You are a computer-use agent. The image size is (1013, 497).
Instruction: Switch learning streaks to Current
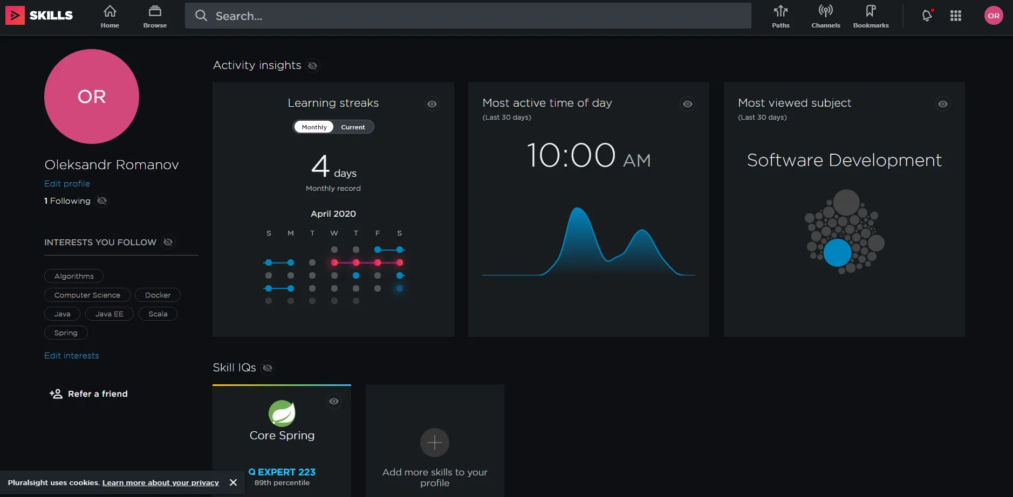click(x=353, y=127)
